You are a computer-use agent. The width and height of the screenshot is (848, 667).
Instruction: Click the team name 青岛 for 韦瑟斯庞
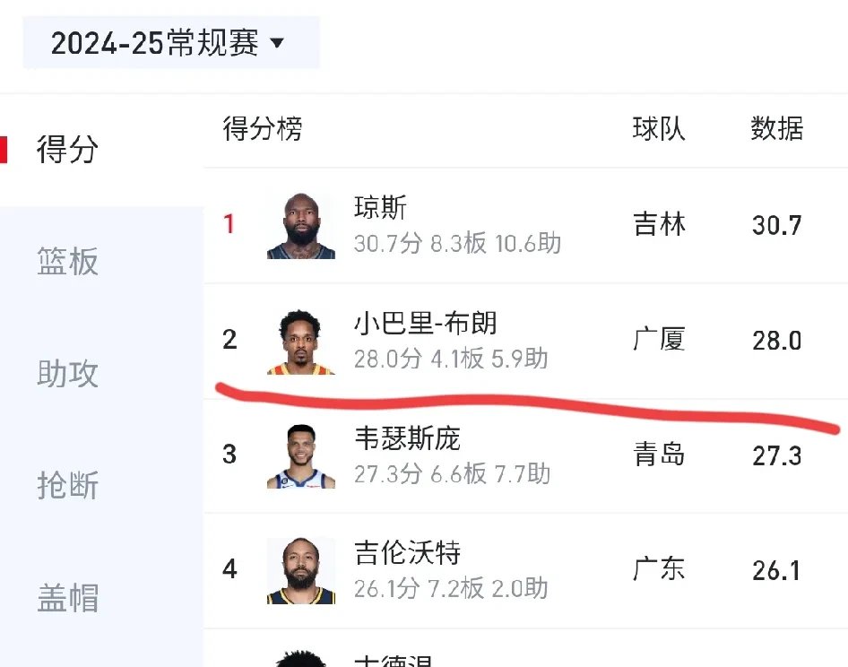tap(659, 455)
